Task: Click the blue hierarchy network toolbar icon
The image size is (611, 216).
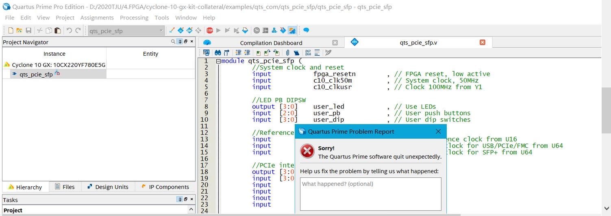Action: (x=274, y=31)
